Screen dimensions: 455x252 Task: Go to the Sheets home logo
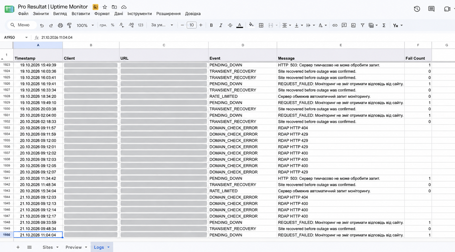[x=9, y=9]
